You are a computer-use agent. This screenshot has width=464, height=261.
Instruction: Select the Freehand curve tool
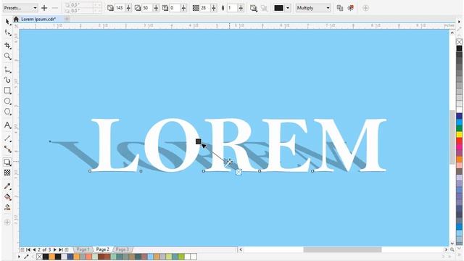tap(7, 70)
